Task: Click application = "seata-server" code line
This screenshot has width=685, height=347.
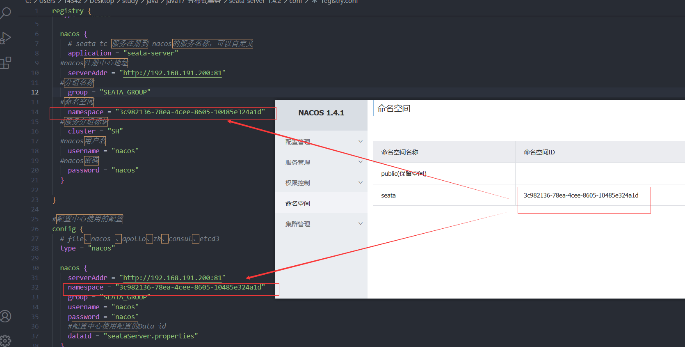Action: tap(123, 53)
